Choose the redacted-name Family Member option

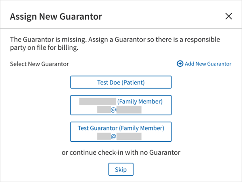[121, 105]
